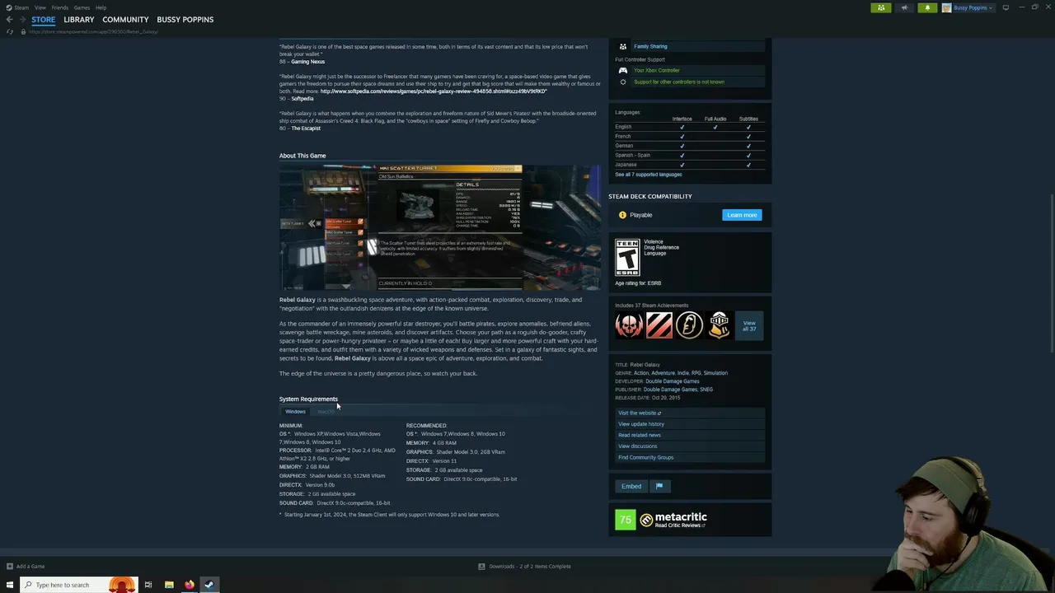This screenshot has height=593, width=1055.
Task: Click the Downloads status bar item
Action: coord(524,567)
